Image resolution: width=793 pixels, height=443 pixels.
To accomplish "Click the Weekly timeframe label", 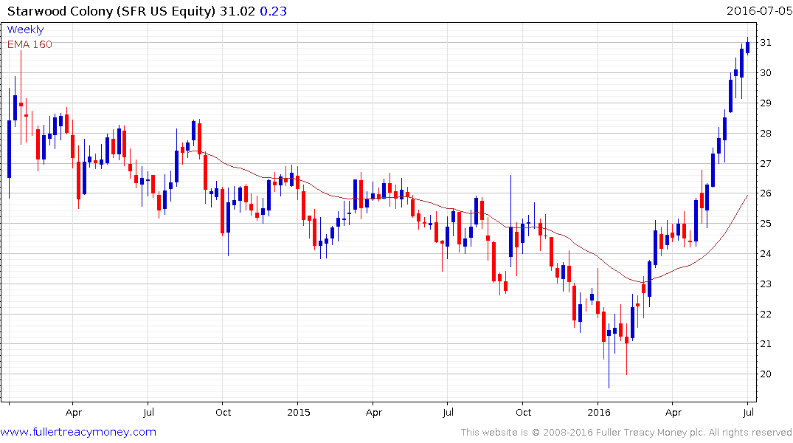I will coord(25,30).
